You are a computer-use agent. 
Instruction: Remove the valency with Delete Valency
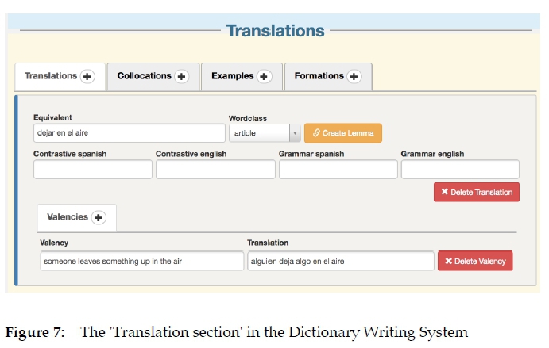point(475,261)
